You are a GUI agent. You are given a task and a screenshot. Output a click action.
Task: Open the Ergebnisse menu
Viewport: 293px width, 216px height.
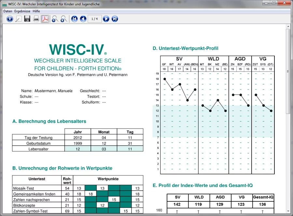point(22,11)
